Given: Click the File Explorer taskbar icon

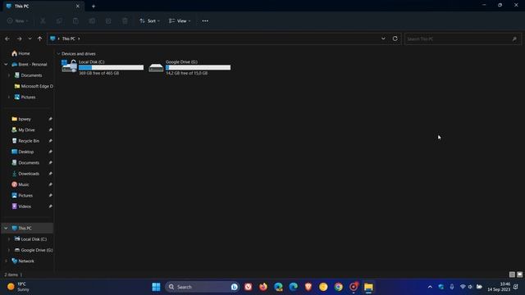Looking at the screenshot, I should (x=368, y=287).
